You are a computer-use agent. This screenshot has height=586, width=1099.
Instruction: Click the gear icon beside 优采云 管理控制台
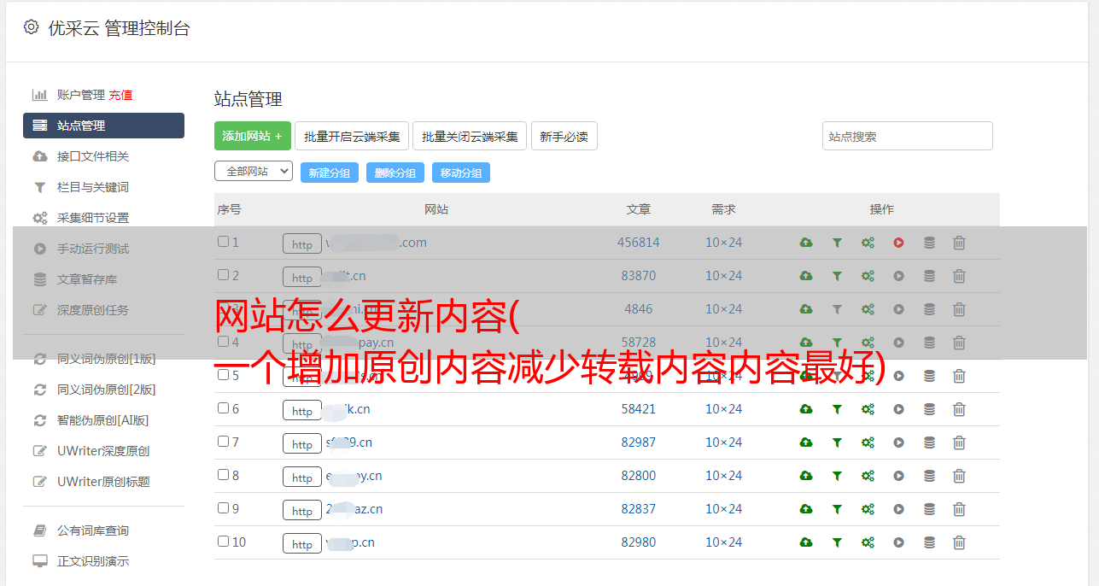coord(31,27)
